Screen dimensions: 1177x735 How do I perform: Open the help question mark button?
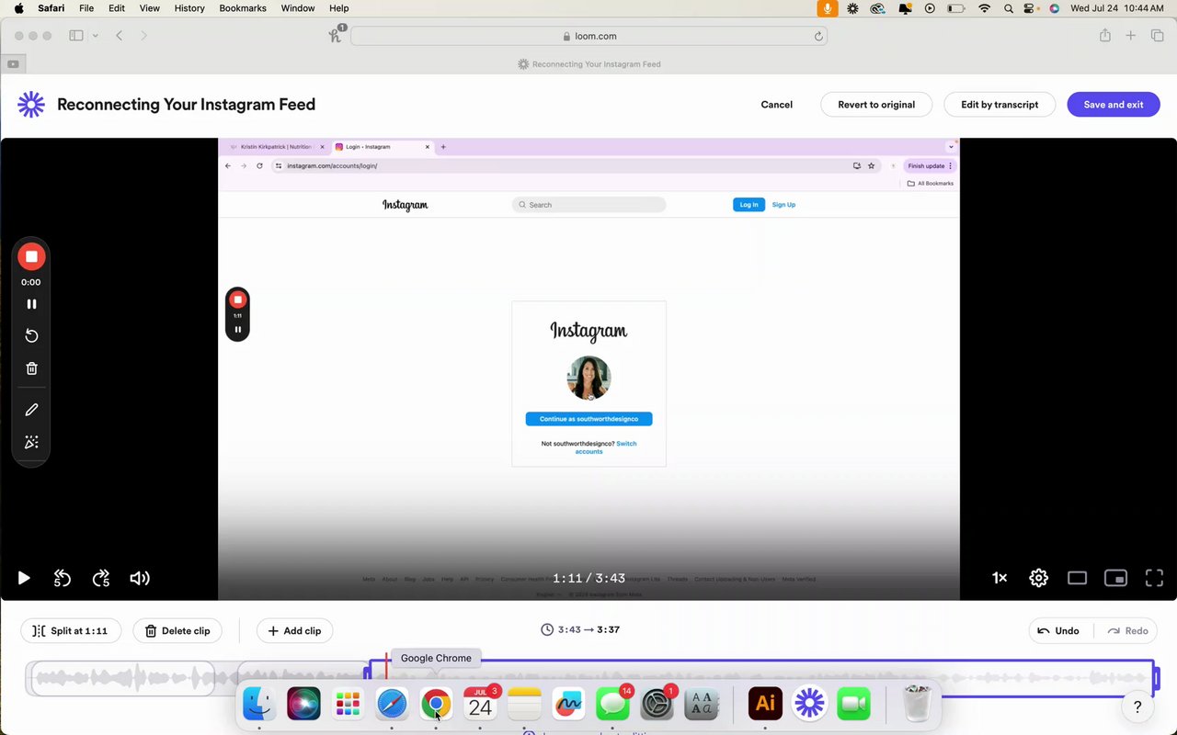(1137, 707)
